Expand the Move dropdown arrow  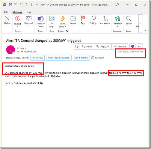tap(73, 26)
